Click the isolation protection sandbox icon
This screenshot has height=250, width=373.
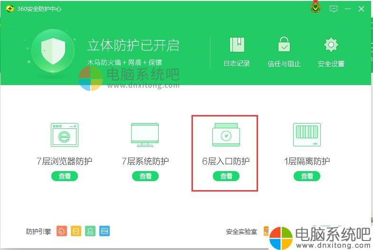tap(307, 135)
